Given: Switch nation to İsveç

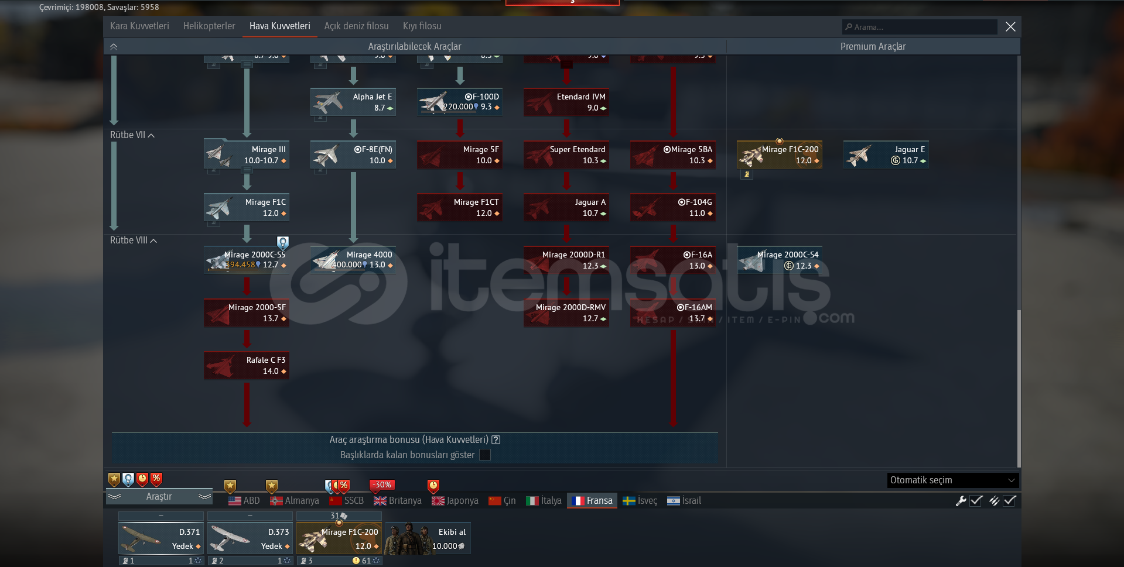Looking at the screenshot, I should point(640,501).
